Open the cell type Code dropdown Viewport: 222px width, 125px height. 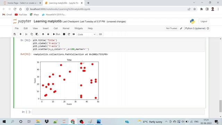(87, 34)
